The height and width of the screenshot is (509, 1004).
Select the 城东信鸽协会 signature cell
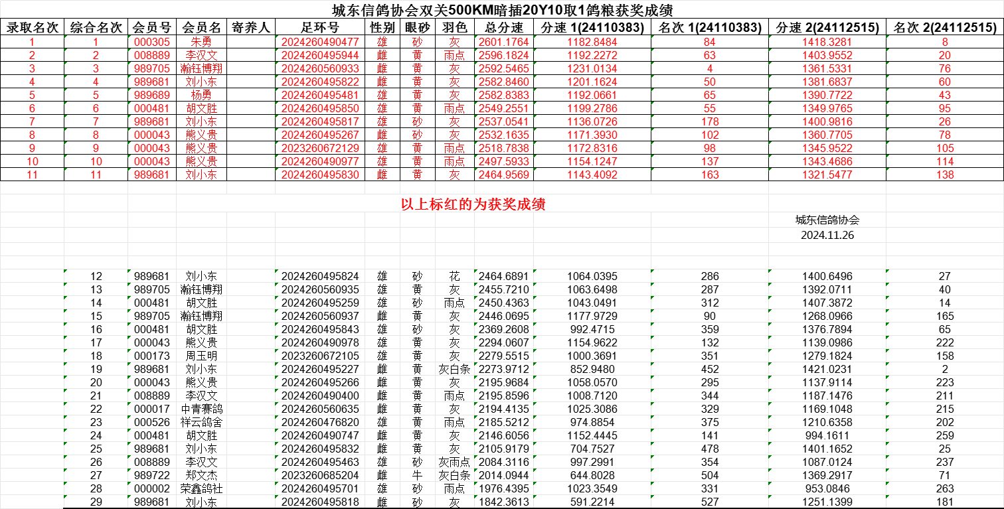[827, 220]
